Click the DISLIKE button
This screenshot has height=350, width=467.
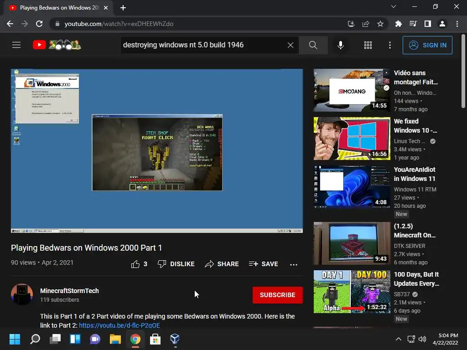(x=176, y=264)
